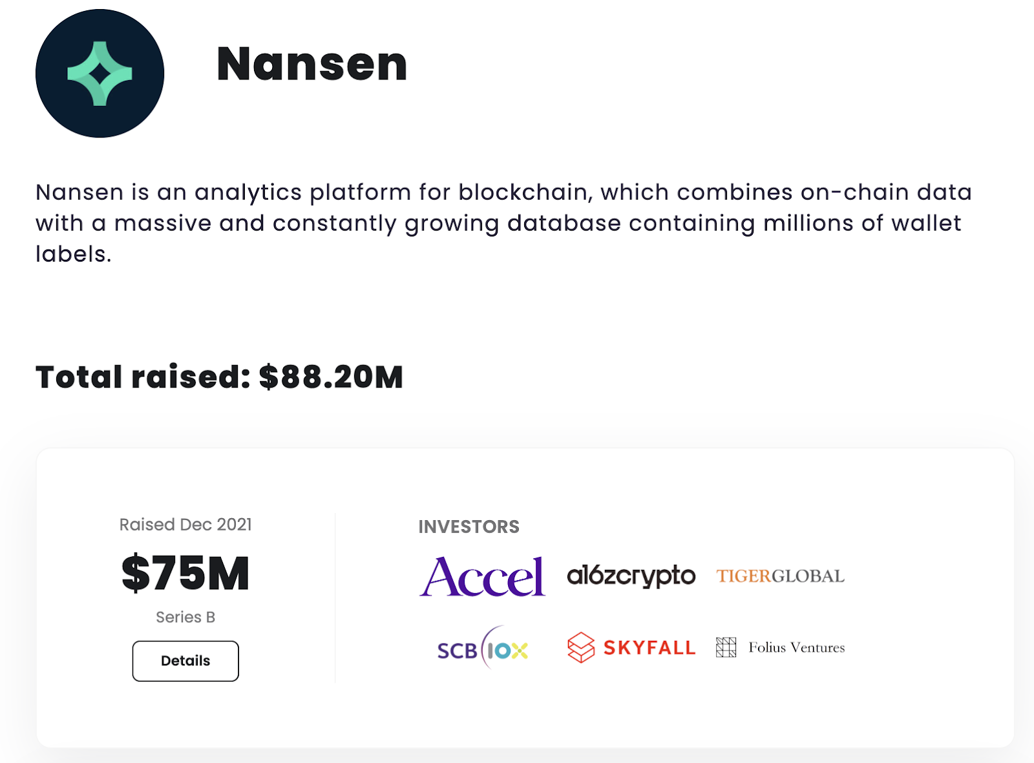Select the $75M funding amount

click(x=185, y=573)
